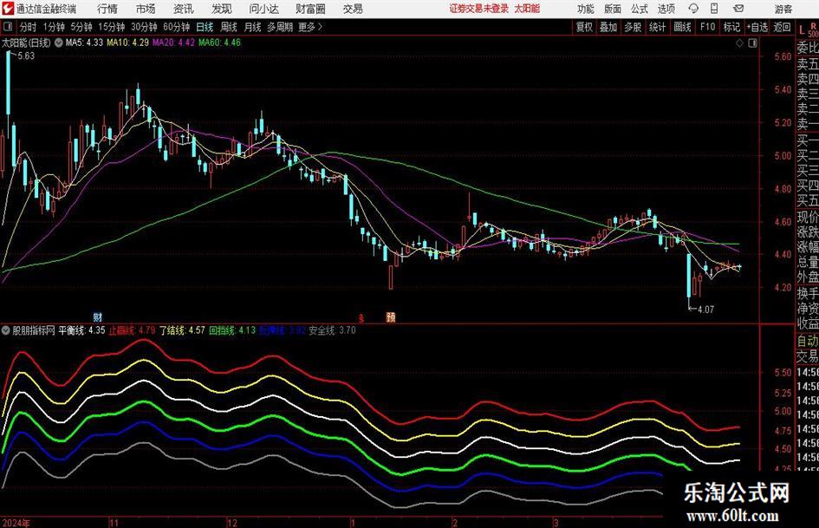Expand the dropdown arrow beside 太阳能(日线)
The height and width of the screenshot is (528, 819).
59,42
